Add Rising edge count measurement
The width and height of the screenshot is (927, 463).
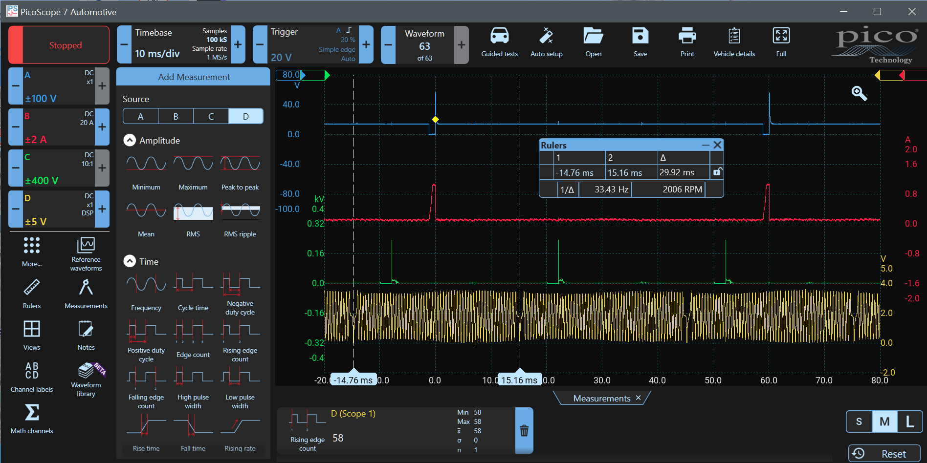pyautogui.click(x=240, y=342)
